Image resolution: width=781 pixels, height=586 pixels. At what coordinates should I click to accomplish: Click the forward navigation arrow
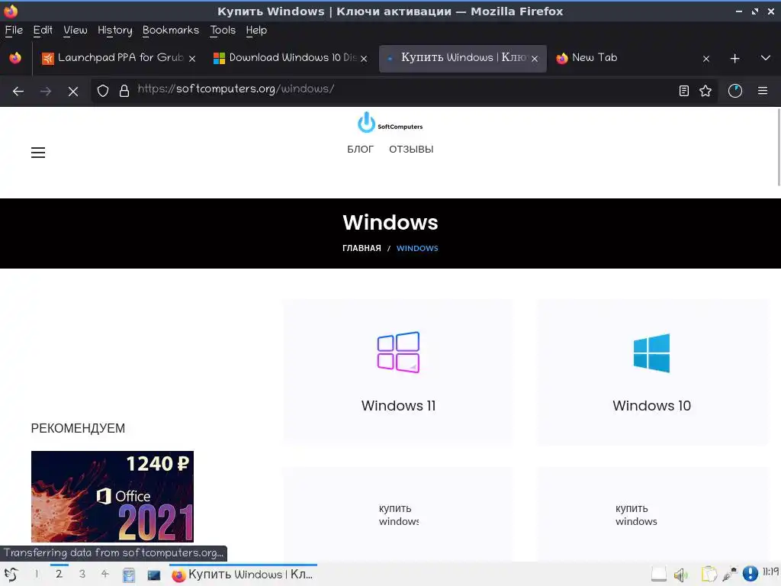pyautogui.click(x=46, y=92)
